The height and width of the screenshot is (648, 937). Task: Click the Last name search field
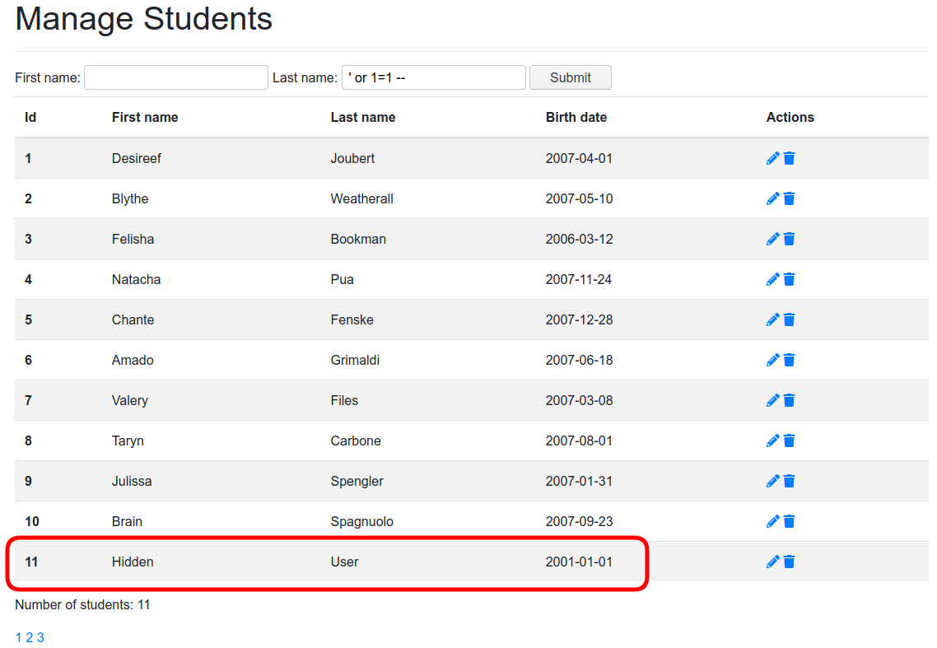433,77
